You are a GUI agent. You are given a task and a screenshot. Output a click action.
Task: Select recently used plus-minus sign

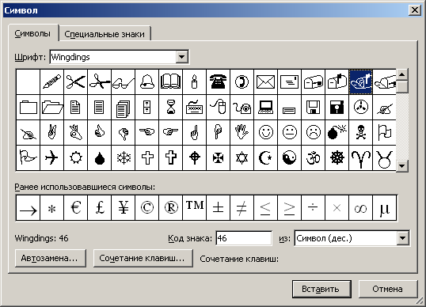(219, 208)
